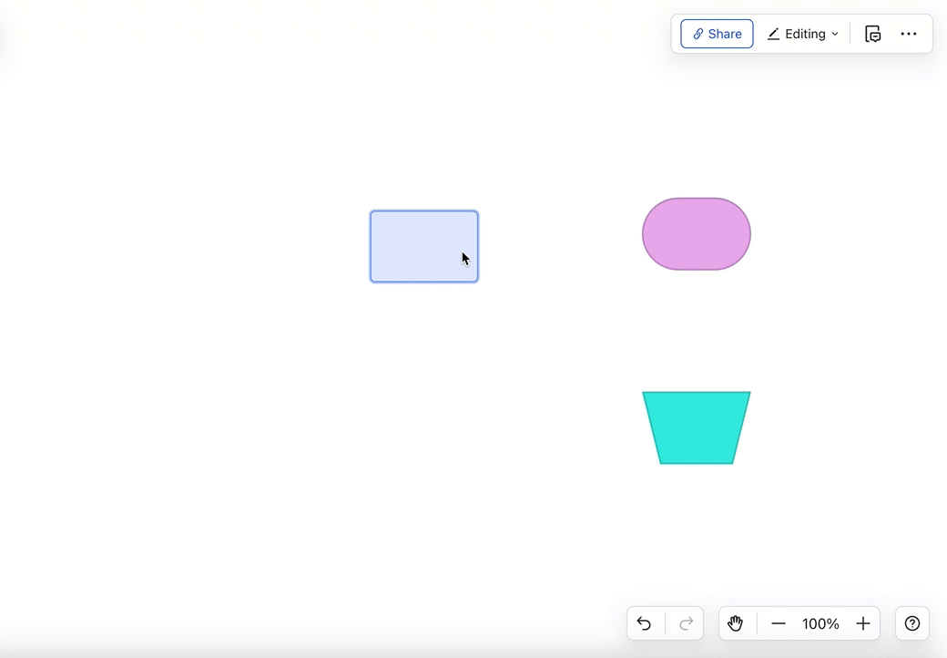The image size is (947, 658).
Task: Redo the last undone action
Action: [686, 623]
